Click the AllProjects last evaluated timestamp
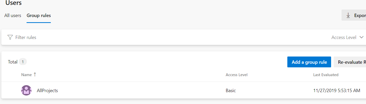Screen dimensions: 366x104 tap(337, 90)
